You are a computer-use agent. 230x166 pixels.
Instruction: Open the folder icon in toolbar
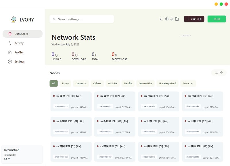pyautogui.click(x=177, y=19)
